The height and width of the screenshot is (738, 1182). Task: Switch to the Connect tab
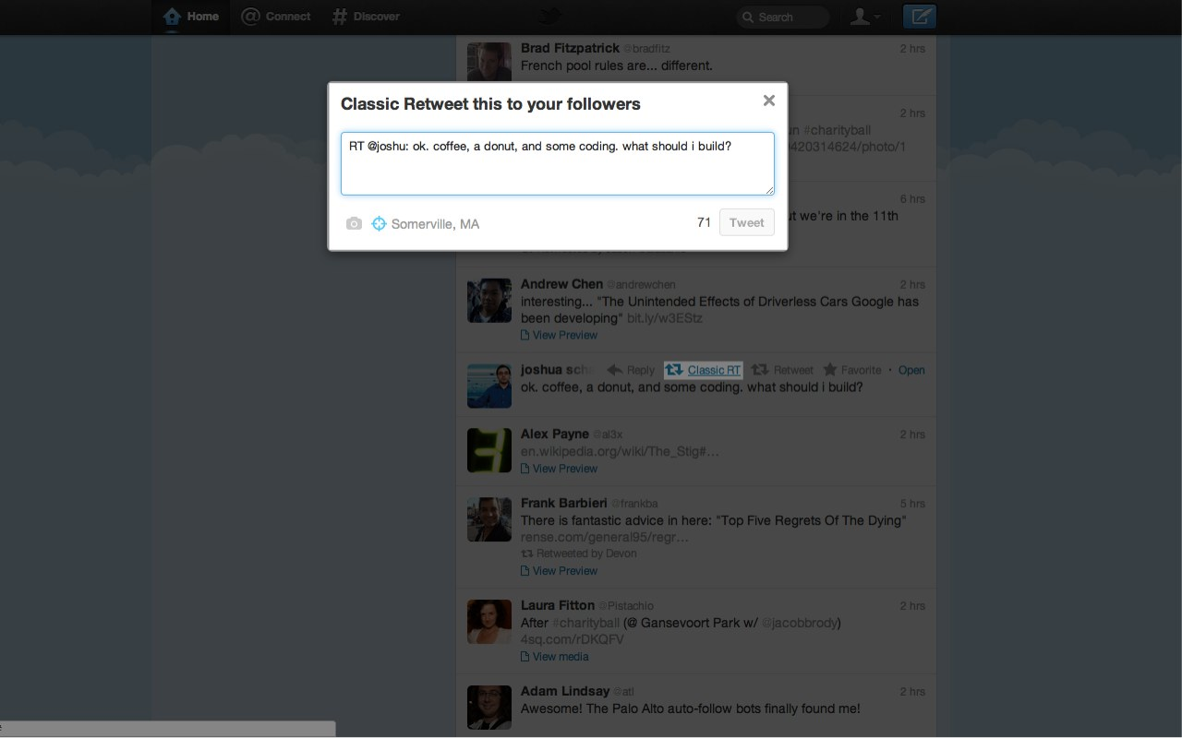tap(276, 16)
